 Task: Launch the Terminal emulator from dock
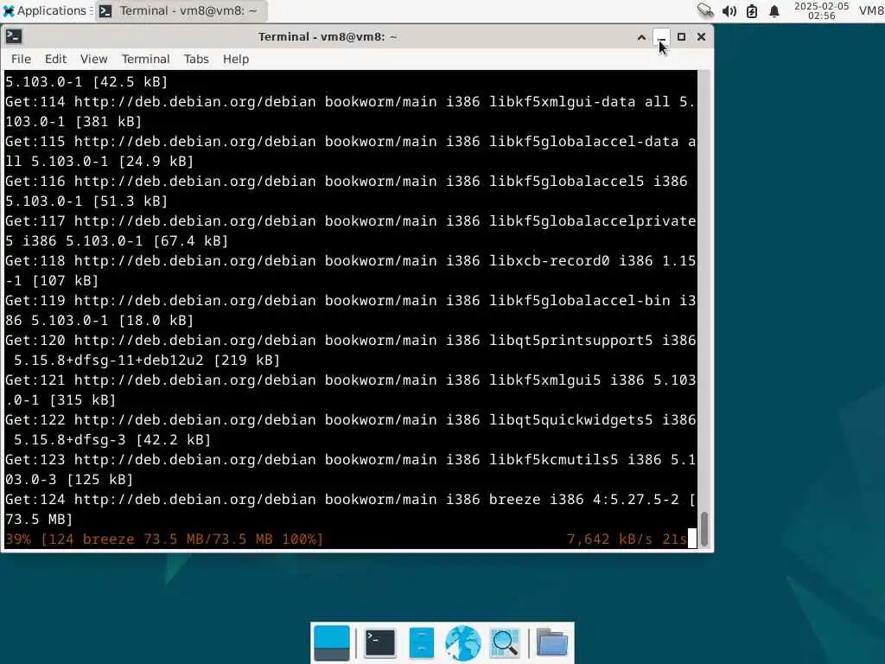(380, 643)
